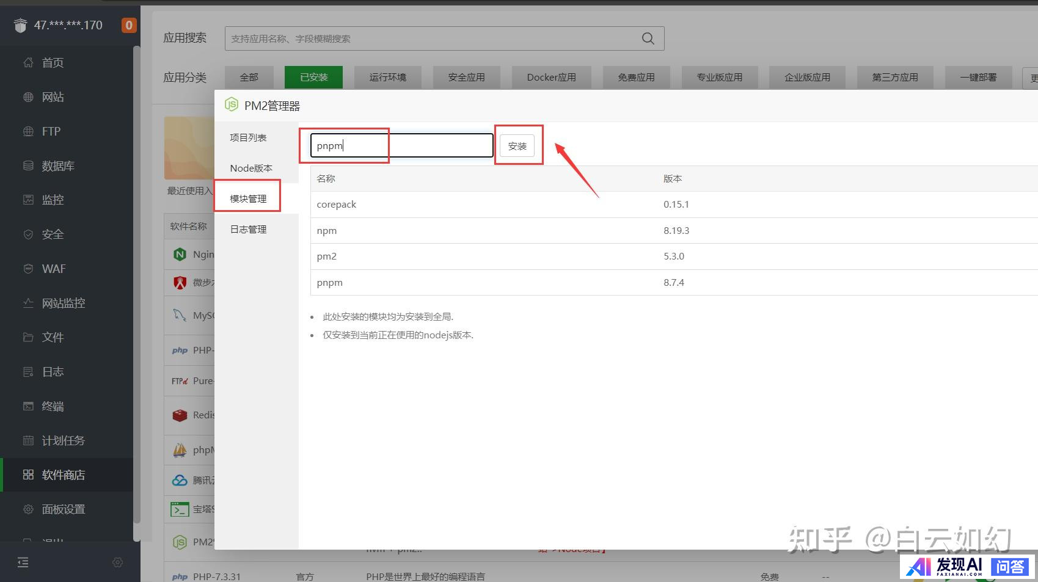This screenshot has width=1038, height=582.
Task: Click the 名称 column header
Action: tap(326, 178)
